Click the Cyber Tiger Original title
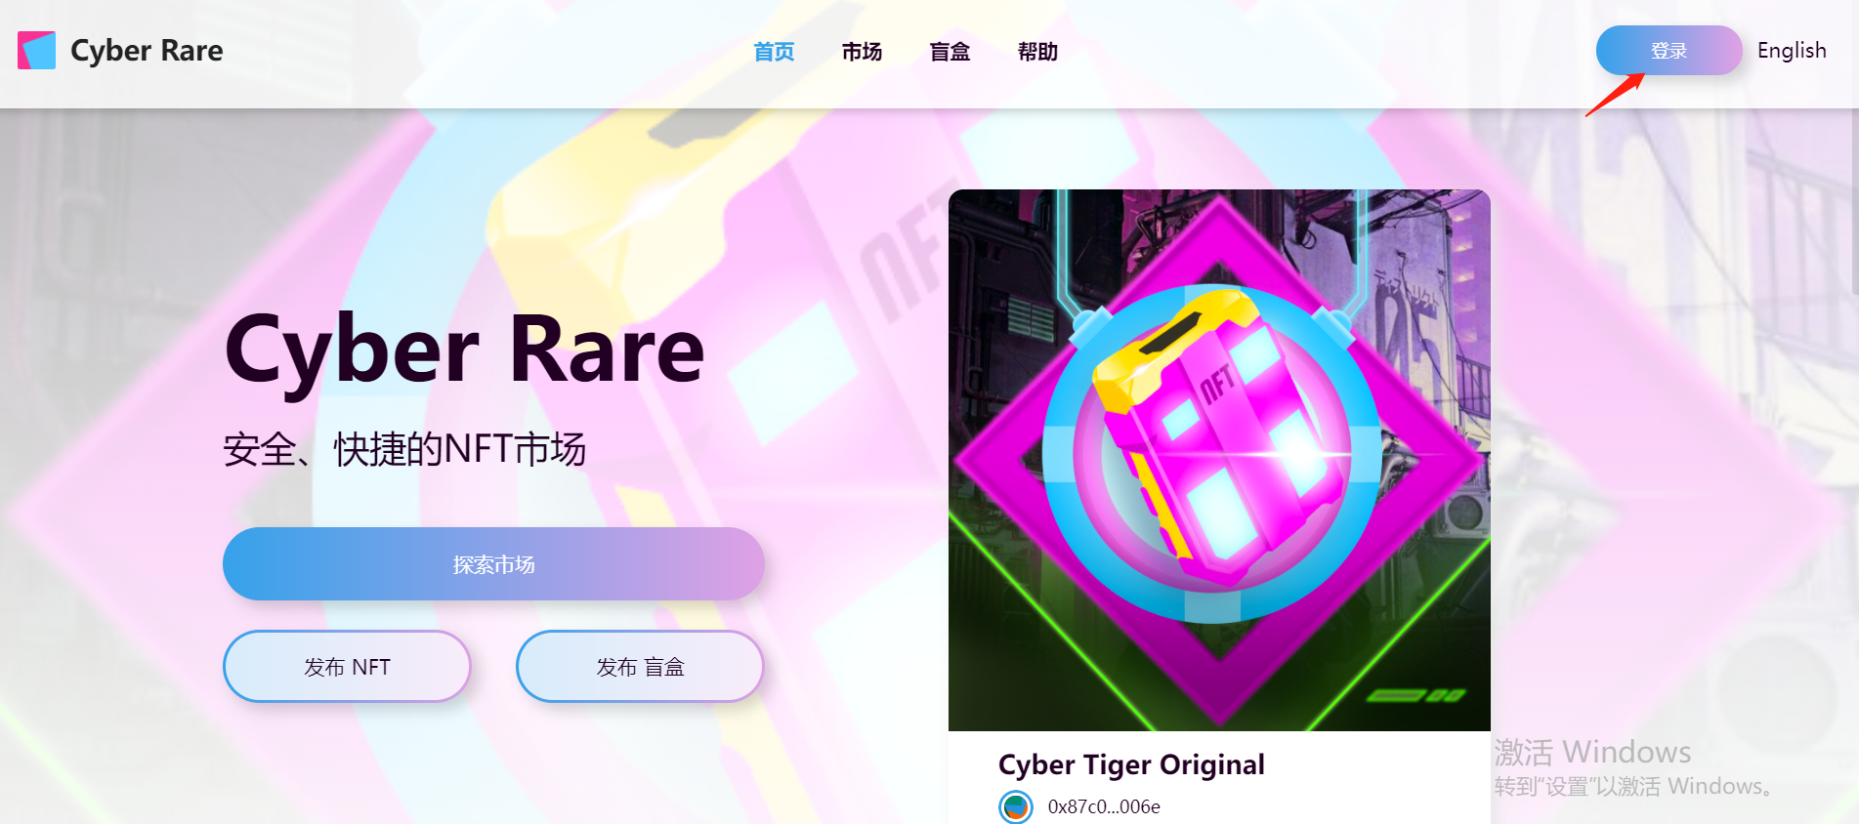This screenshot has width=1859, height=824. coord(1131,764)
